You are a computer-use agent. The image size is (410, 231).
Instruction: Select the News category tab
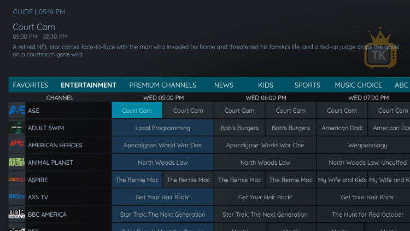click(x=224, y=85)
